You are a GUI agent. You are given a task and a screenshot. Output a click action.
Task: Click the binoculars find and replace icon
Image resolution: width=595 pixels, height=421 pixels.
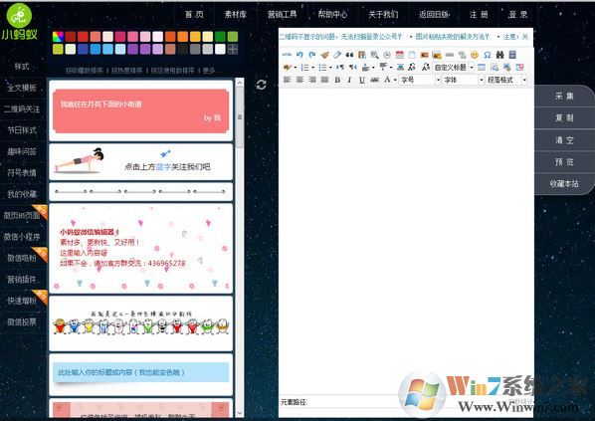[499, 55]
